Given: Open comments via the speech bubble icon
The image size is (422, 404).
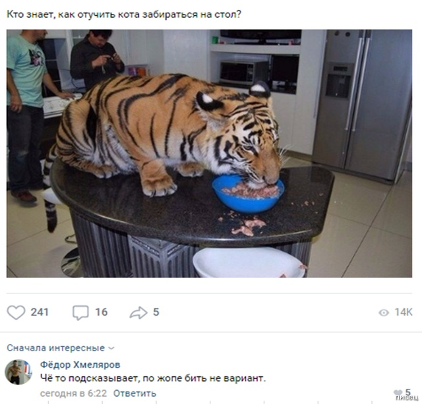Looking at the screenshot, I should coord(80,312).
